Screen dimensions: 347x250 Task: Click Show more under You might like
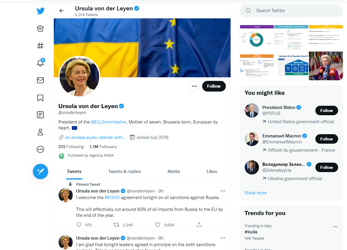pyautogui.click(x=256, y=193)
